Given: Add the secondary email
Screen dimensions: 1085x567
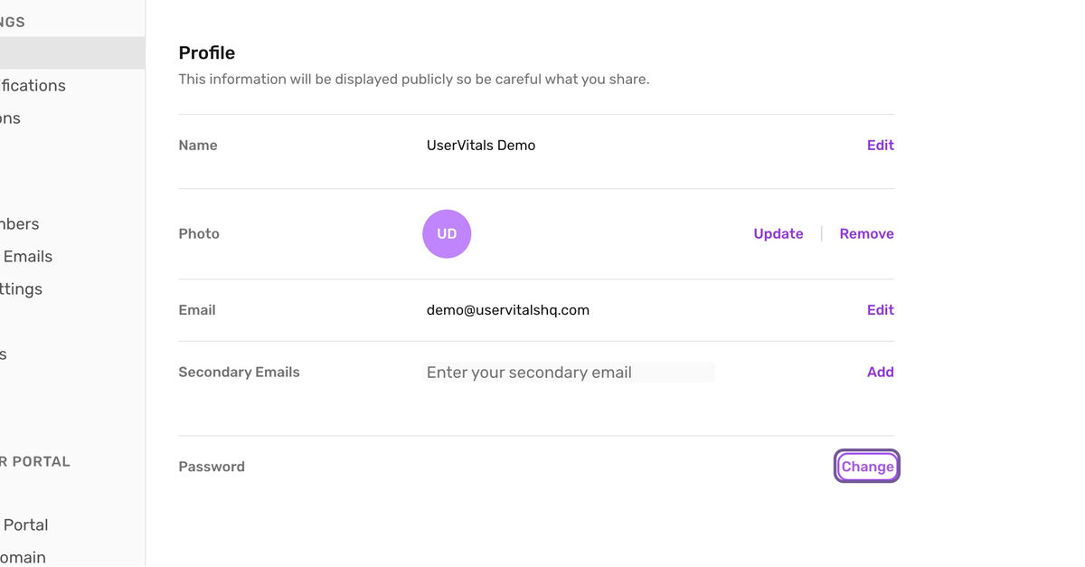Looking at the screenshot, I should [x=880, y=372].
